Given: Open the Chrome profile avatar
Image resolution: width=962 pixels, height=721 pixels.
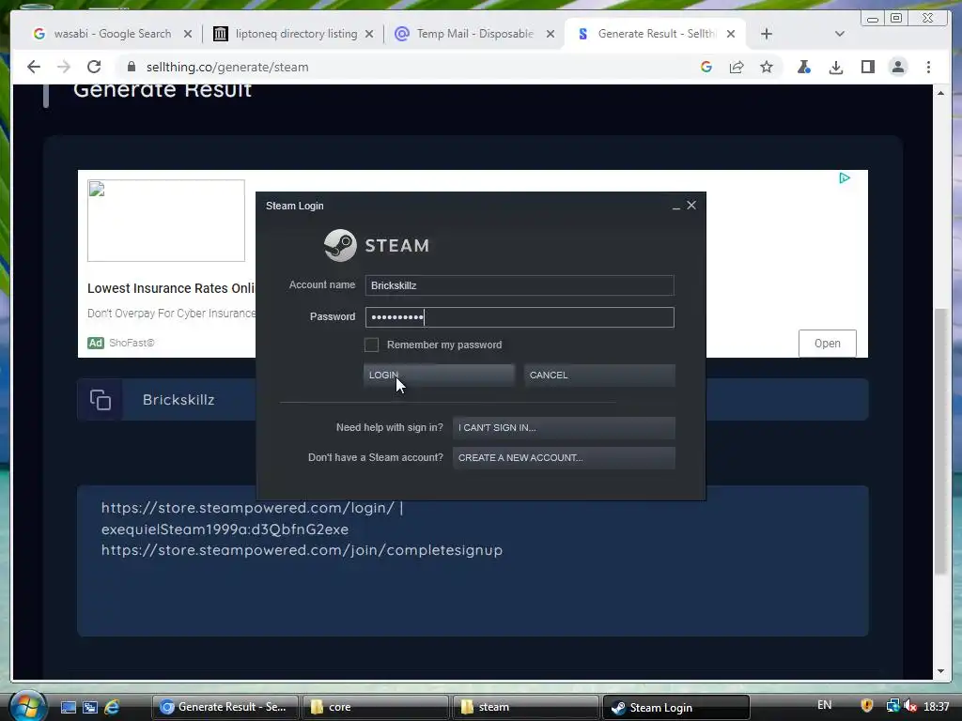Looking at the screenshot, I should (x=897, y=67).
